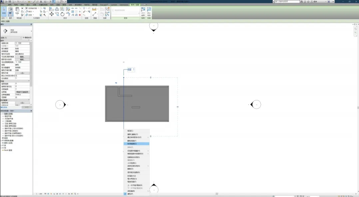Click the Apply button in Properties palette

[27, 107]
